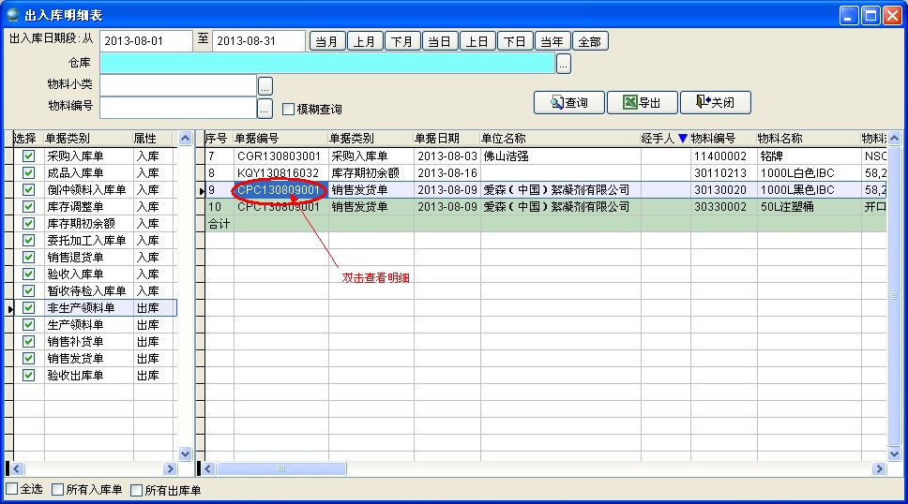908x504 pixels.
Task: Open the 物料小类 lookup ellipsis button
Action: pyautogui.click(x=265, y=86)
